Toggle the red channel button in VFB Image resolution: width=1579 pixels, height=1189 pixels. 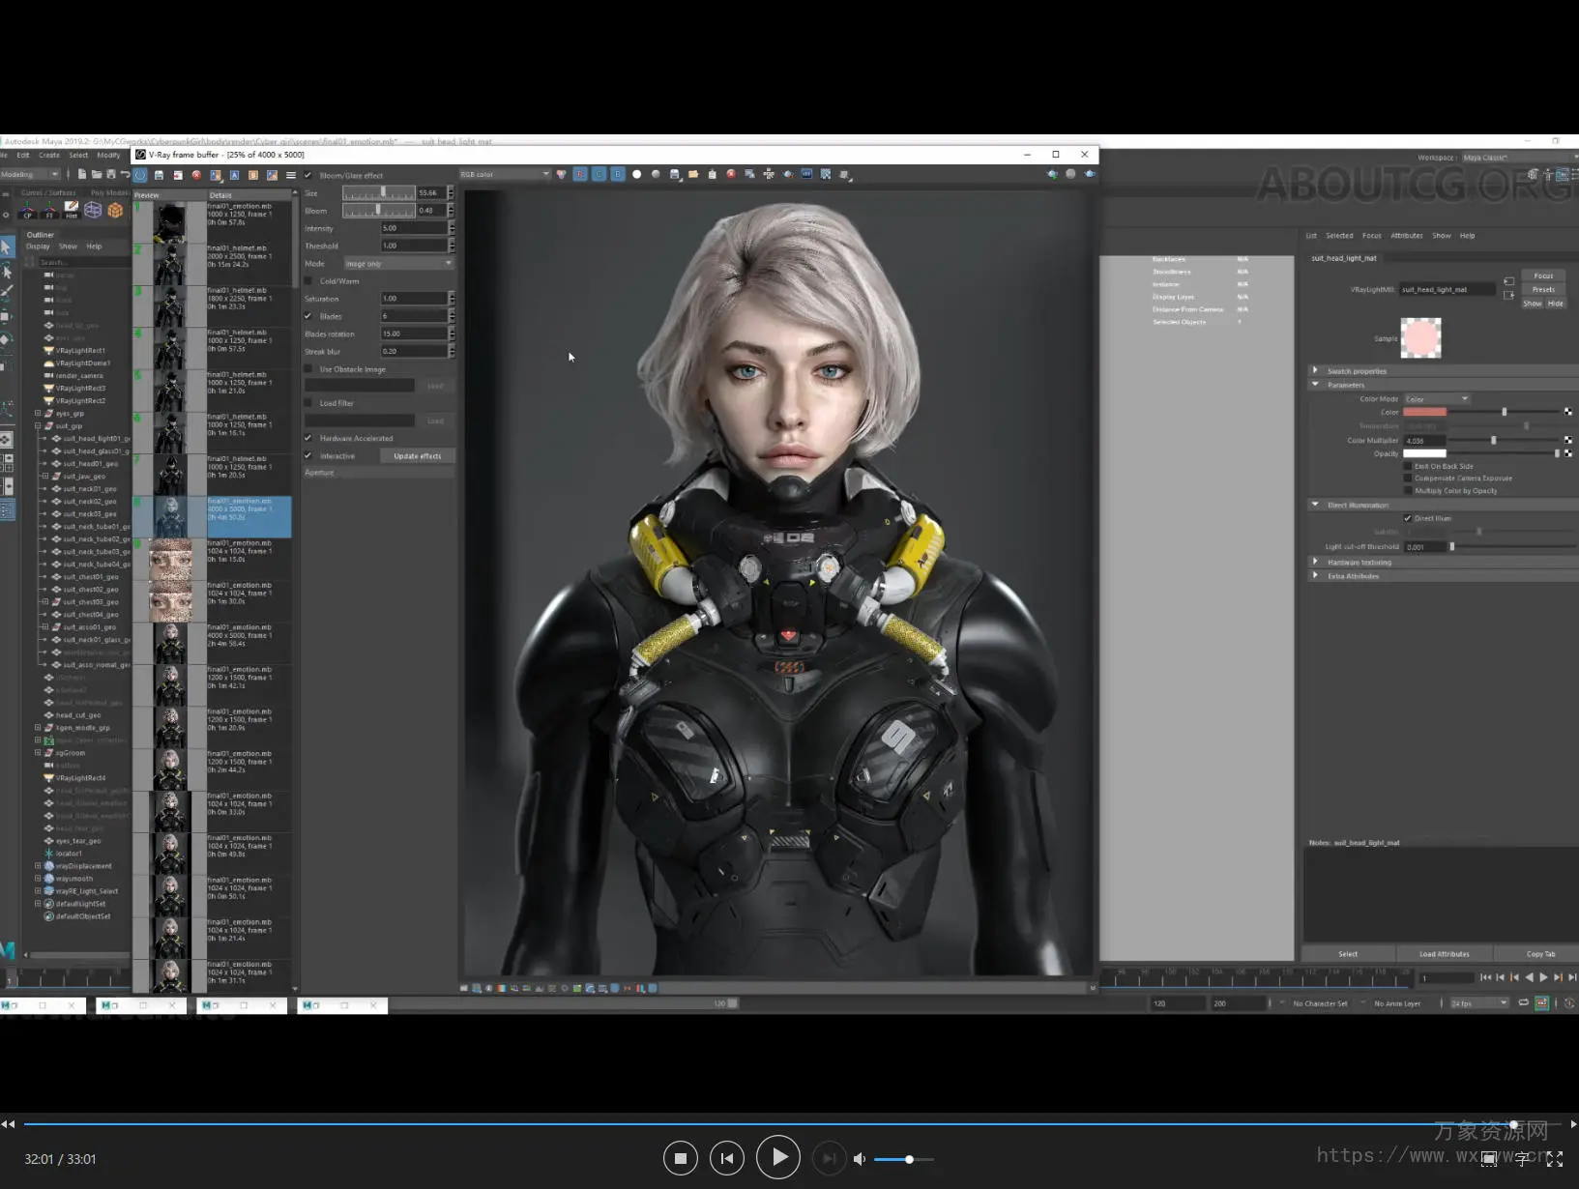click(580, 174)
